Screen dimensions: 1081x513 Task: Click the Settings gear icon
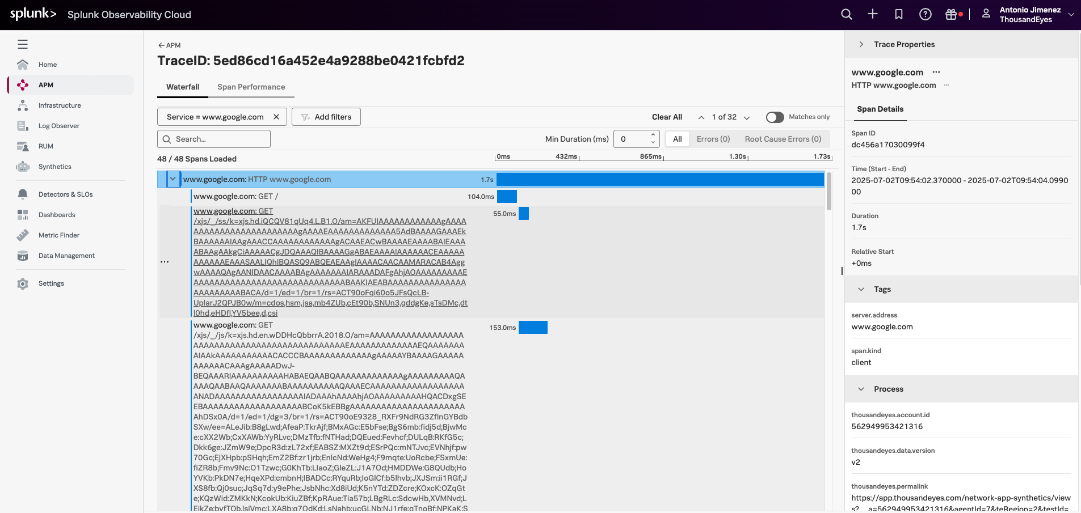(23, 283)
